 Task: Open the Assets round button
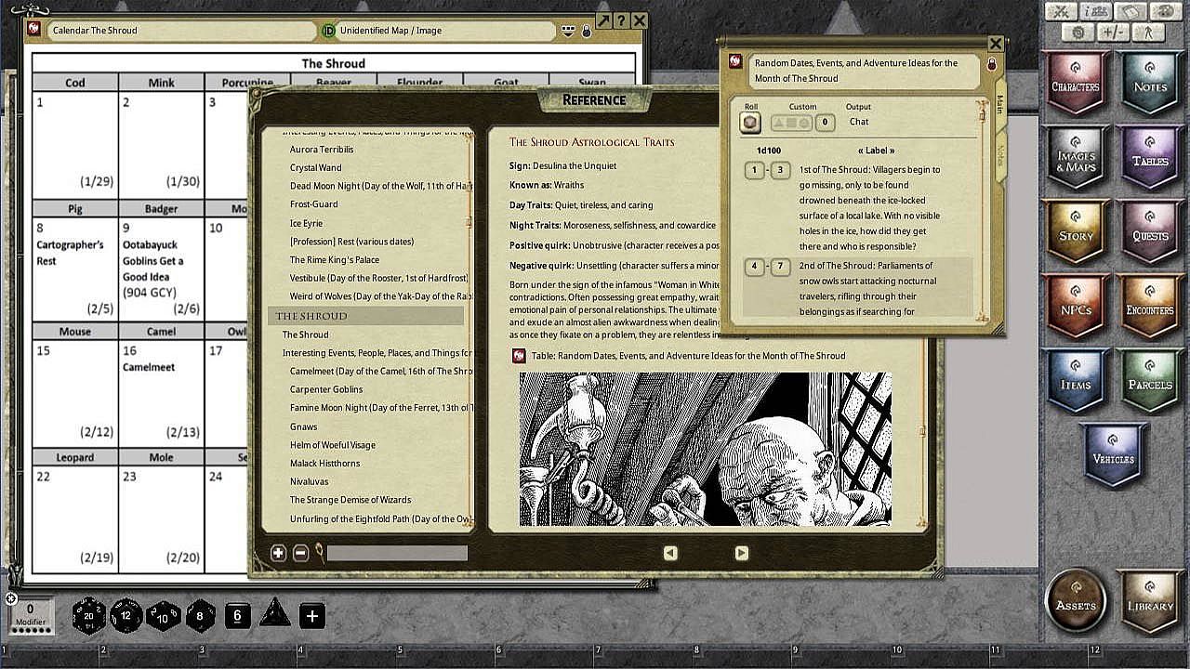point(1076,599)
